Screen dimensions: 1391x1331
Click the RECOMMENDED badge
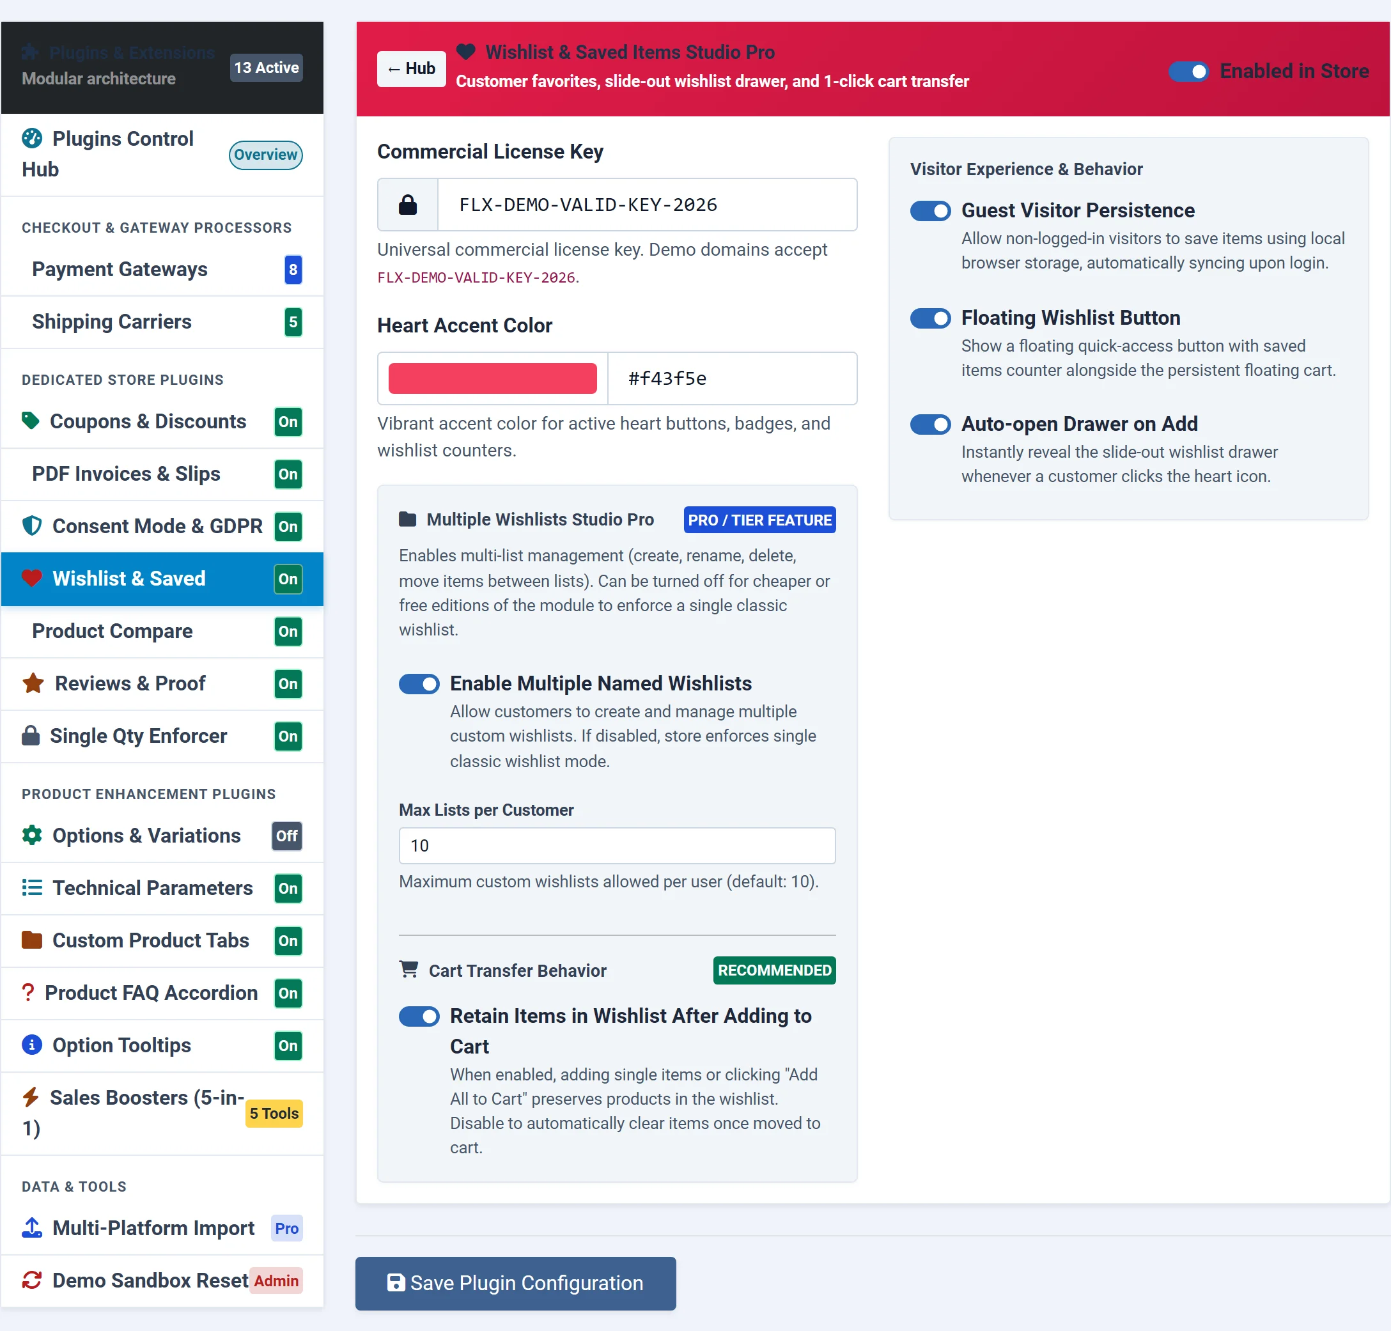[774, 970]
